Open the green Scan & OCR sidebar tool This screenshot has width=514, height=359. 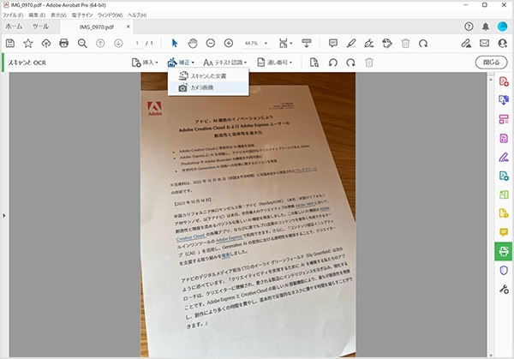(504, 251)
